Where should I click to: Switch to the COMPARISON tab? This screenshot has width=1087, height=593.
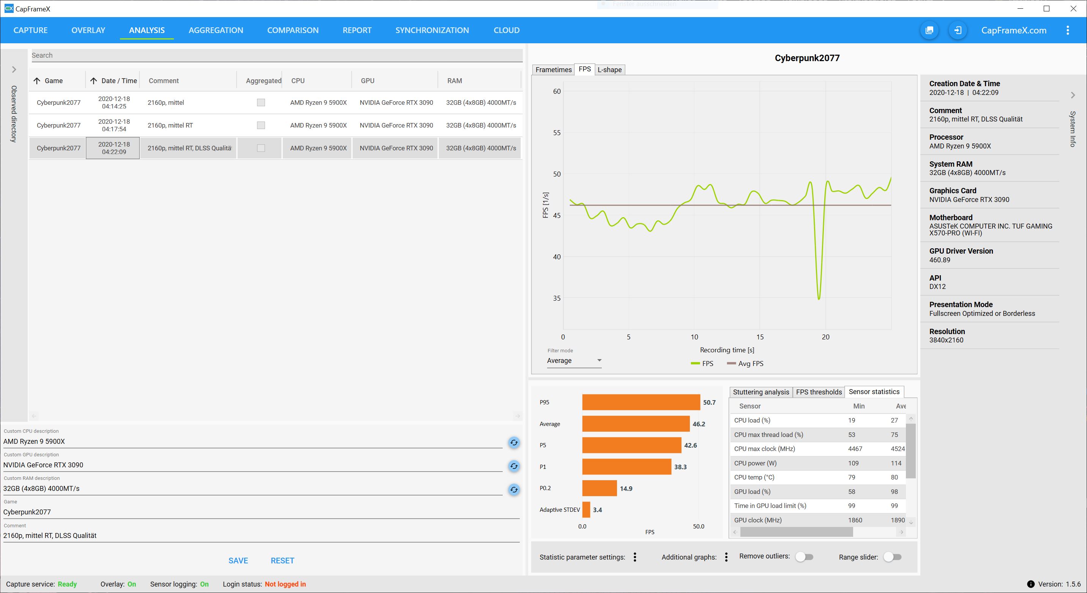pos(293,30)
